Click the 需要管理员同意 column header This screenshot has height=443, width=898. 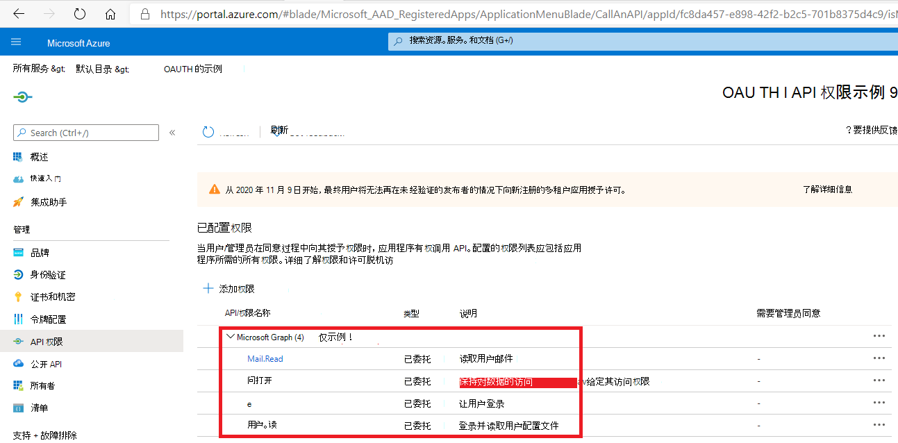pos(788,313)
